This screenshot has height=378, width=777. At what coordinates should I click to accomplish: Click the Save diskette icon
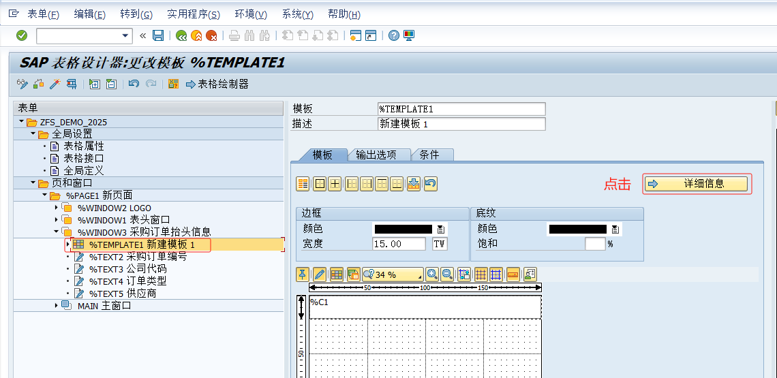158,35
